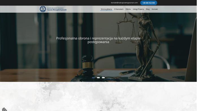Click the law firm paragraph-sign logo
The width and height of the screenshot is (198, 111).
click(x=43, y=9)
